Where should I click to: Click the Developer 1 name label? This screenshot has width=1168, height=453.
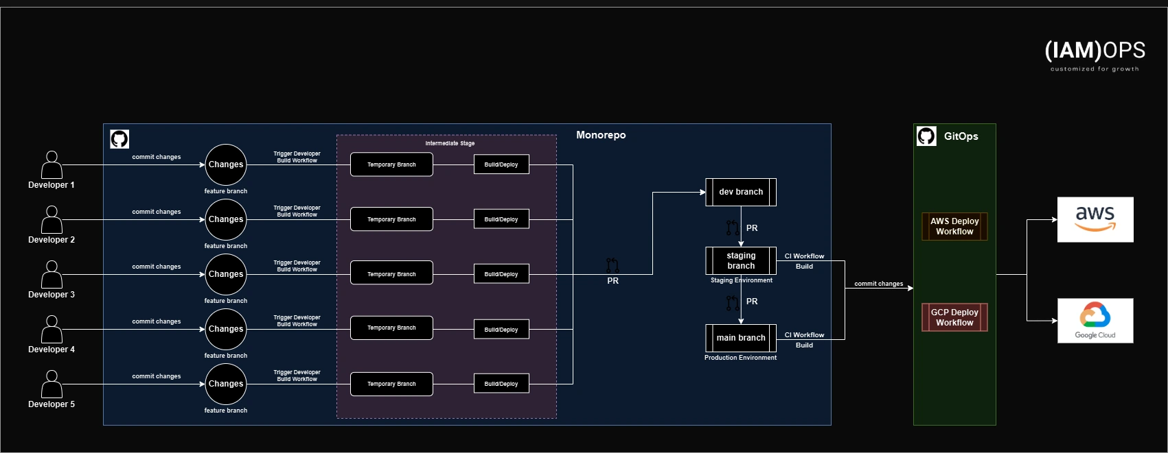(51, 185)
